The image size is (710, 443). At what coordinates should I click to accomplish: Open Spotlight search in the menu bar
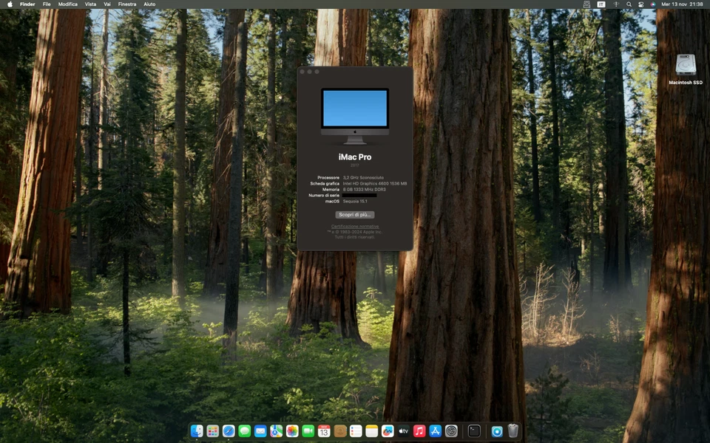tap(629, 4)
